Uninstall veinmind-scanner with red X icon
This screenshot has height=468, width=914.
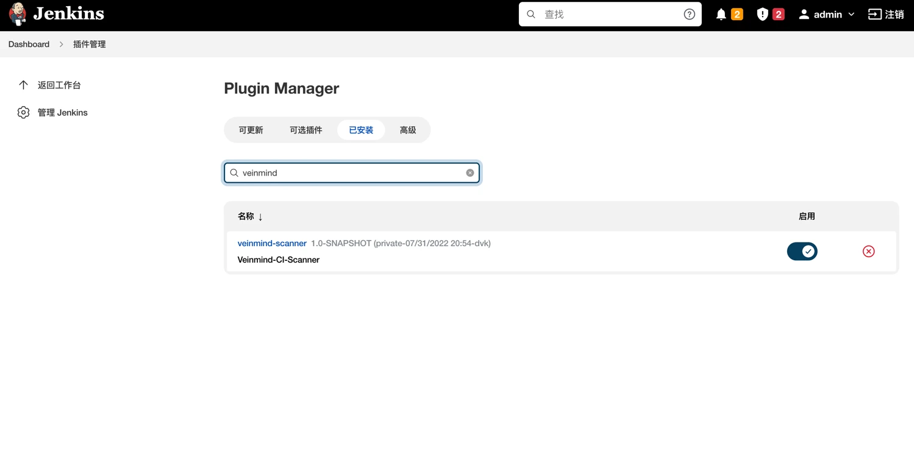pos(869,251)
